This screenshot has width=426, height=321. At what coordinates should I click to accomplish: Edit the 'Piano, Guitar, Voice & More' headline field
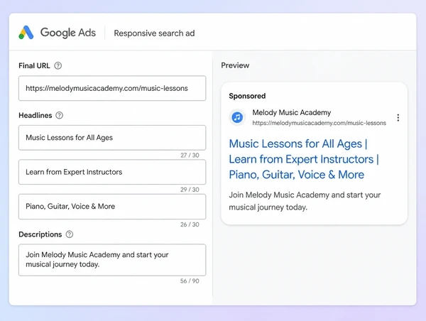(x=112, y=207)
